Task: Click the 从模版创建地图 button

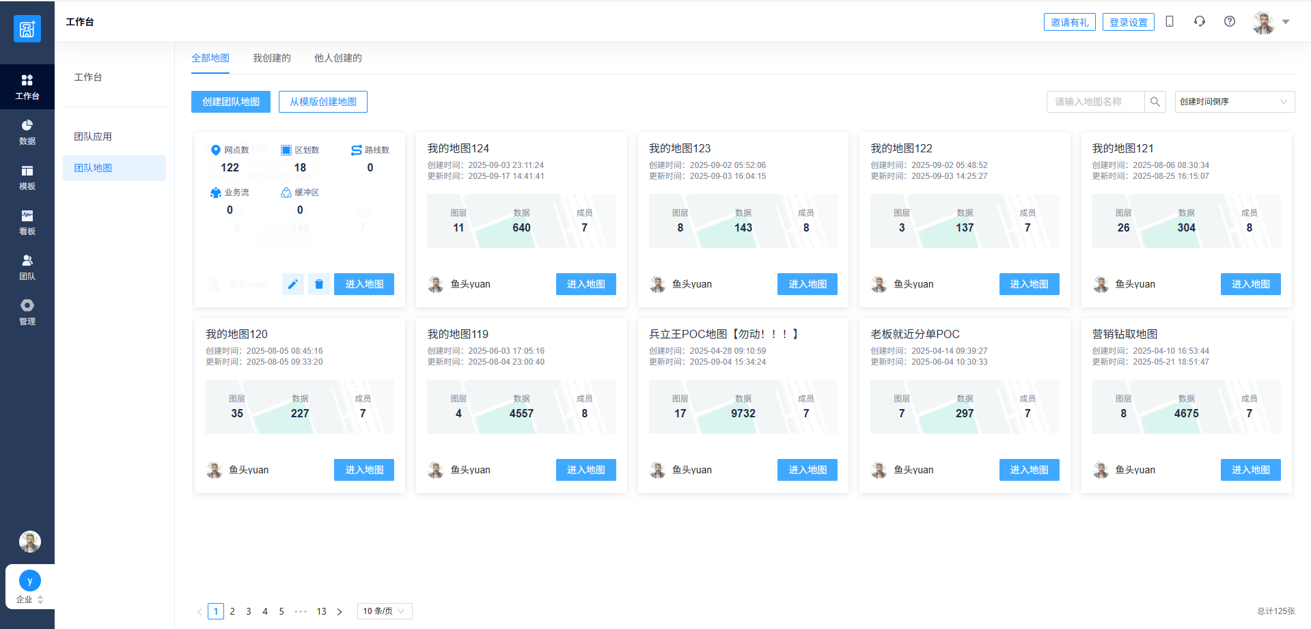Action: 322,102
